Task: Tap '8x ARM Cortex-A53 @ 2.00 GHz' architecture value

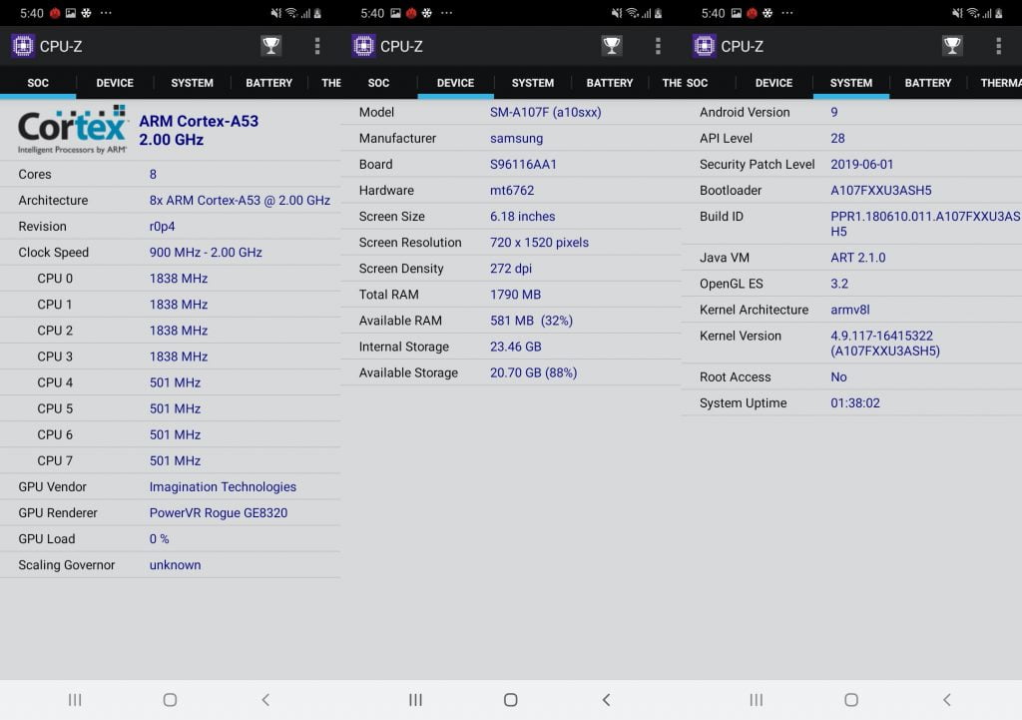Action: point(240,200)
